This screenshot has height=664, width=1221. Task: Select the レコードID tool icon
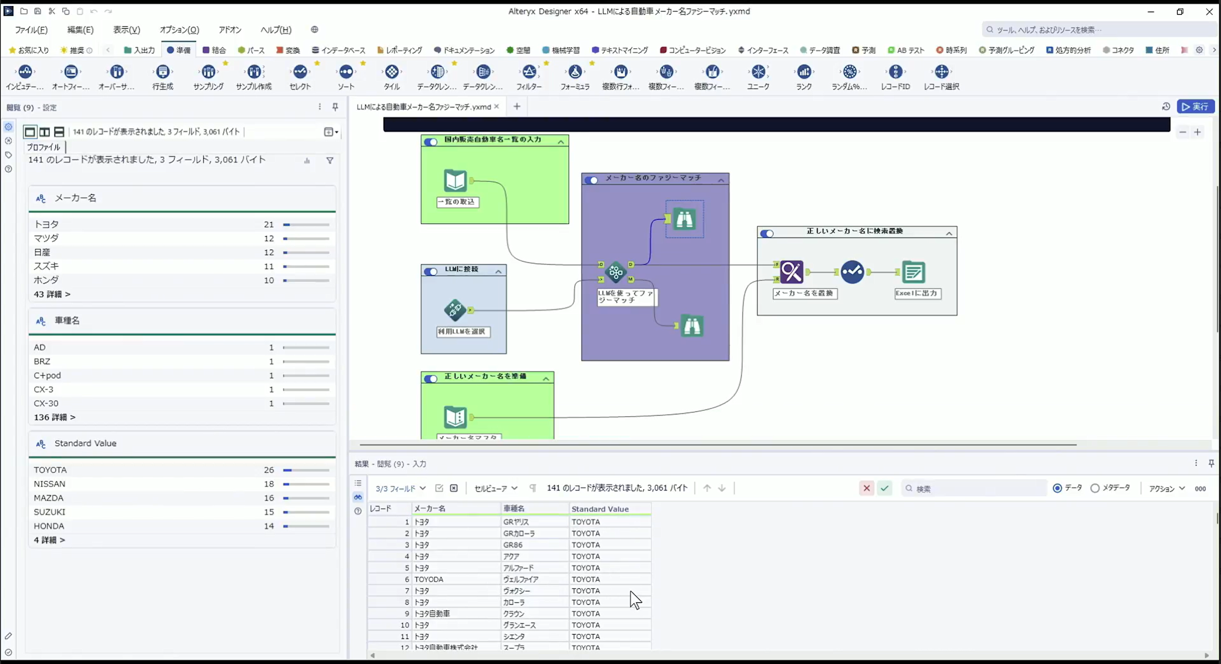pyautogui.click(x=896, y=72)
